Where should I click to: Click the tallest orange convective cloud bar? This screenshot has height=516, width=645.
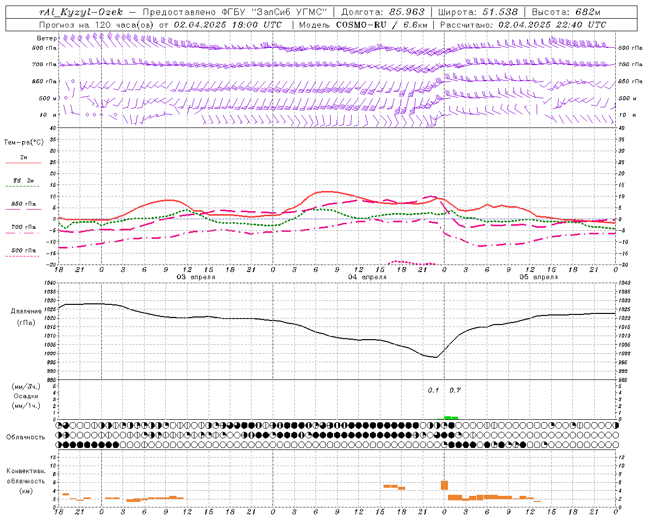444,485
